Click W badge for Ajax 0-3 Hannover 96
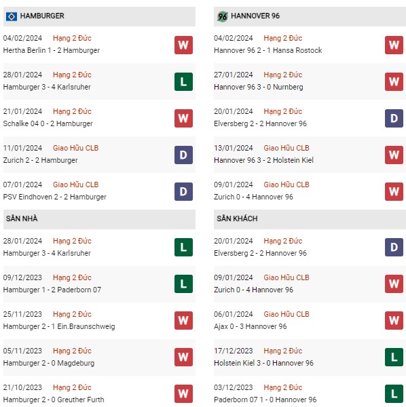The image size is (406, 407). (394, 320)
